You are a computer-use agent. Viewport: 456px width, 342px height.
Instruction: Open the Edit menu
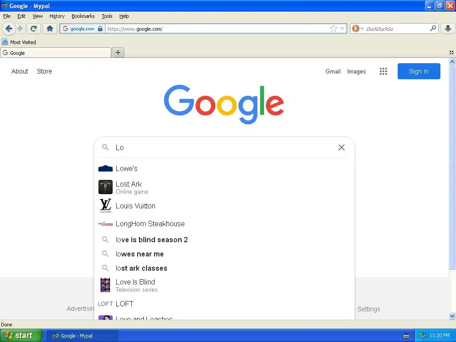pos(21,16)
